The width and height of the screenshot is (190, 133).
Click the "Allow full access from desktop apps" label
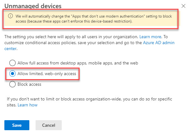(78, 63)
